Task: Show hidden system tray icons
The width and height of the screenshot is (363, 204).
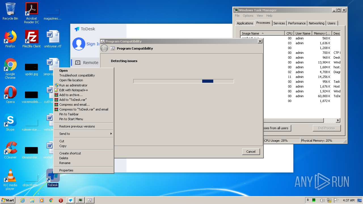Action: [308, 200]
